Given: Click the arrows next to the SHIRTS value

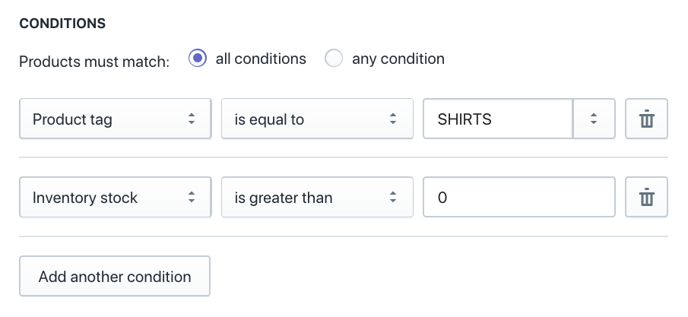Looking at the screenshot, I should (594, 119).
